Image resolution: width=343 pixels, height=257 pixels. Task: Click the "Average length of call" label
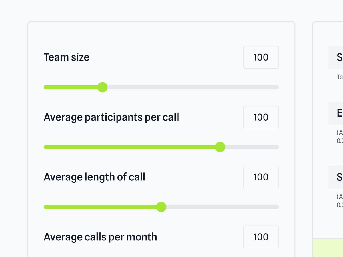95,177
